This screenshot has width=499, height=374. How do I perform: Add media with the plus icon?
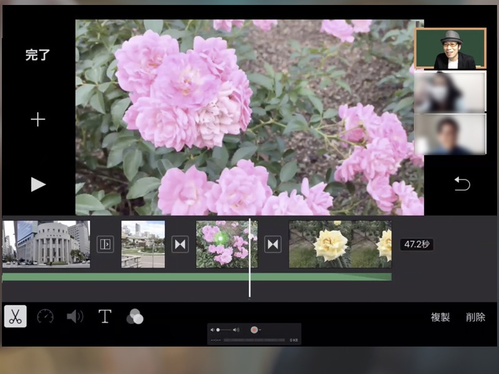(x=38, y=120)
